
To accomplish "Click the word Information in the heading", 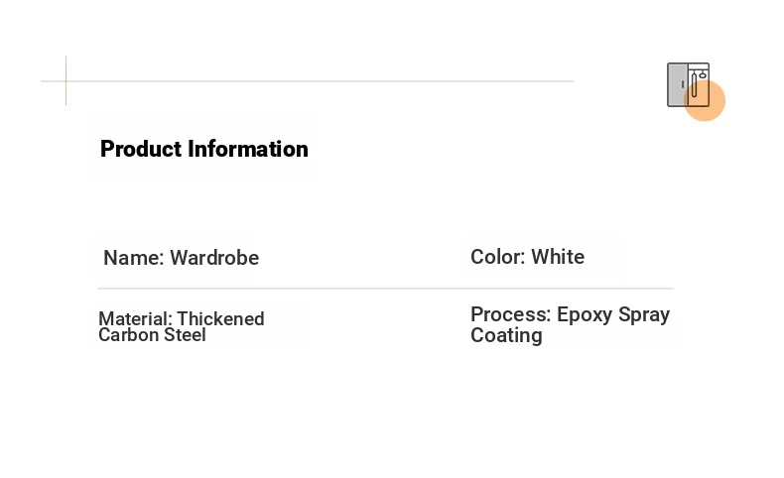I will coord(248,149).
